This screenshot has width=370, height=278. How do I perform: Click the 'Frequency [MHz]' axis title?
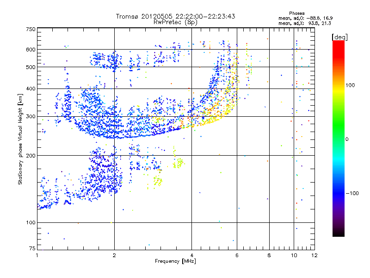pyautogui.click(x=175, y=261)
